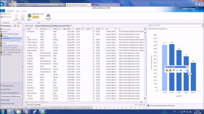Open the recently visited folder icon dropdown
204x114 pixels.
tap(18, 26)
